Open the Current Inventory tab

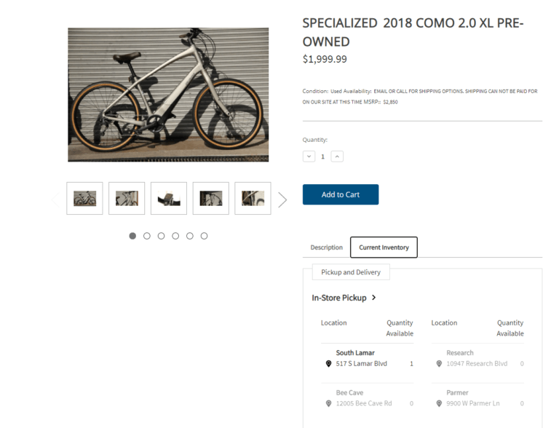[384, 247]
